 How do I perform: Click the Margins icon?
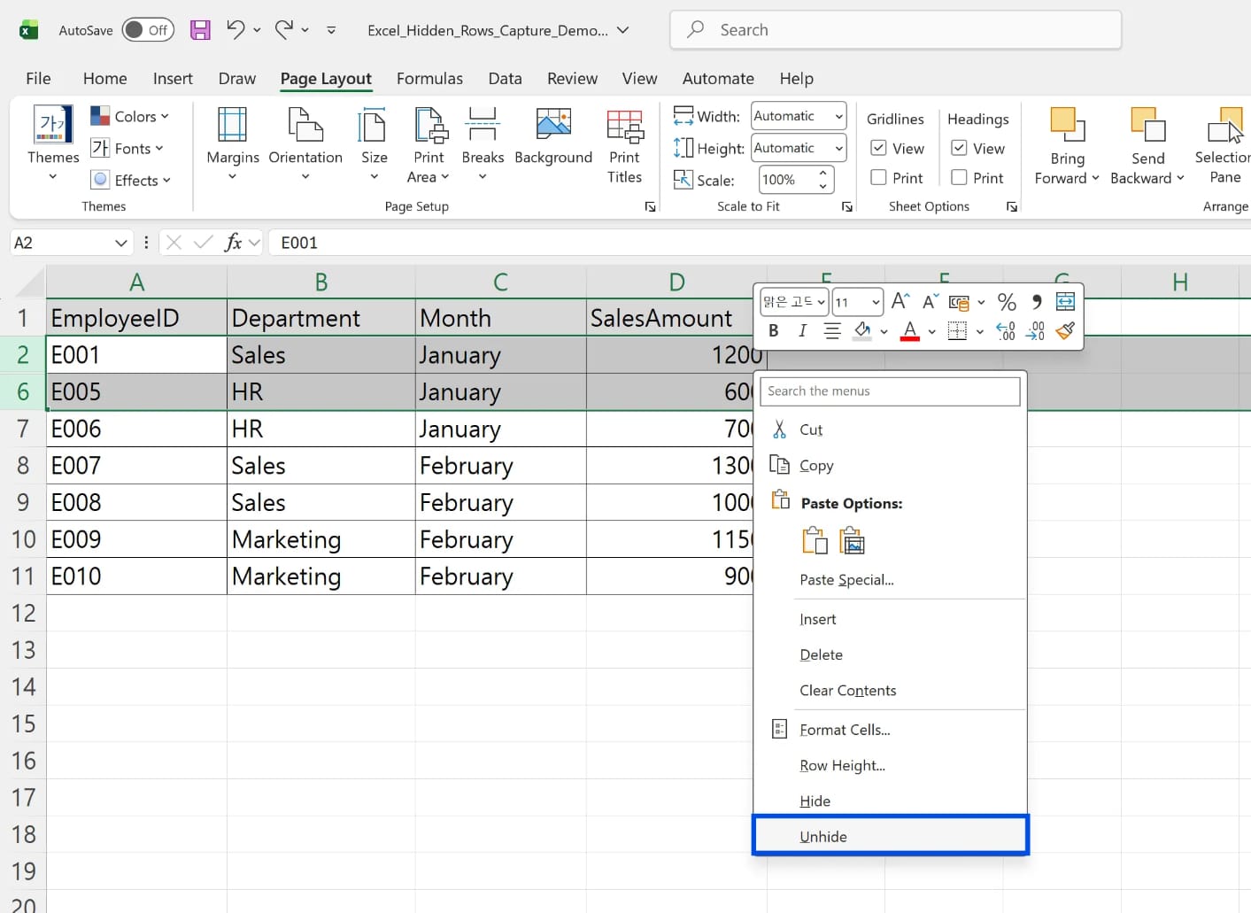point(232,126)
